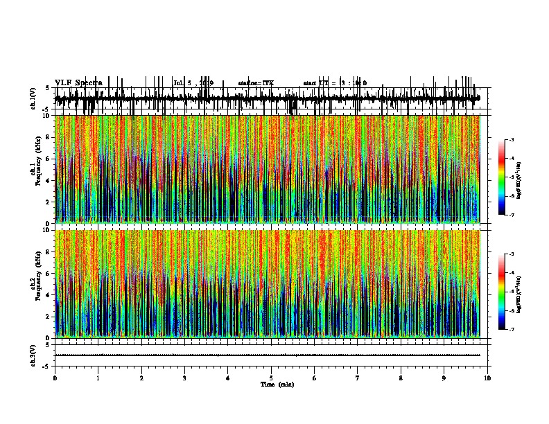This screenshot has height=424, width=549.
Task: Click the "Time (min)" axis label
Action: pyautogui.click(x=277, y=385)
